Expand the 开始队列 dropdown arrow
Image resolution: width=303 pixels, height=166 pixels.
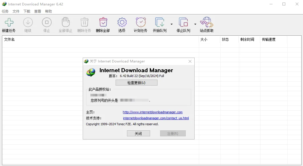tap(171, 24)
